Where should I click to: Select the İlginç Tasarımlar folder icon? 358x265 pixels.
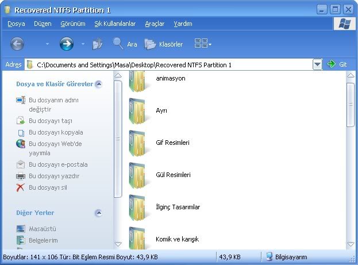[137, 208]
